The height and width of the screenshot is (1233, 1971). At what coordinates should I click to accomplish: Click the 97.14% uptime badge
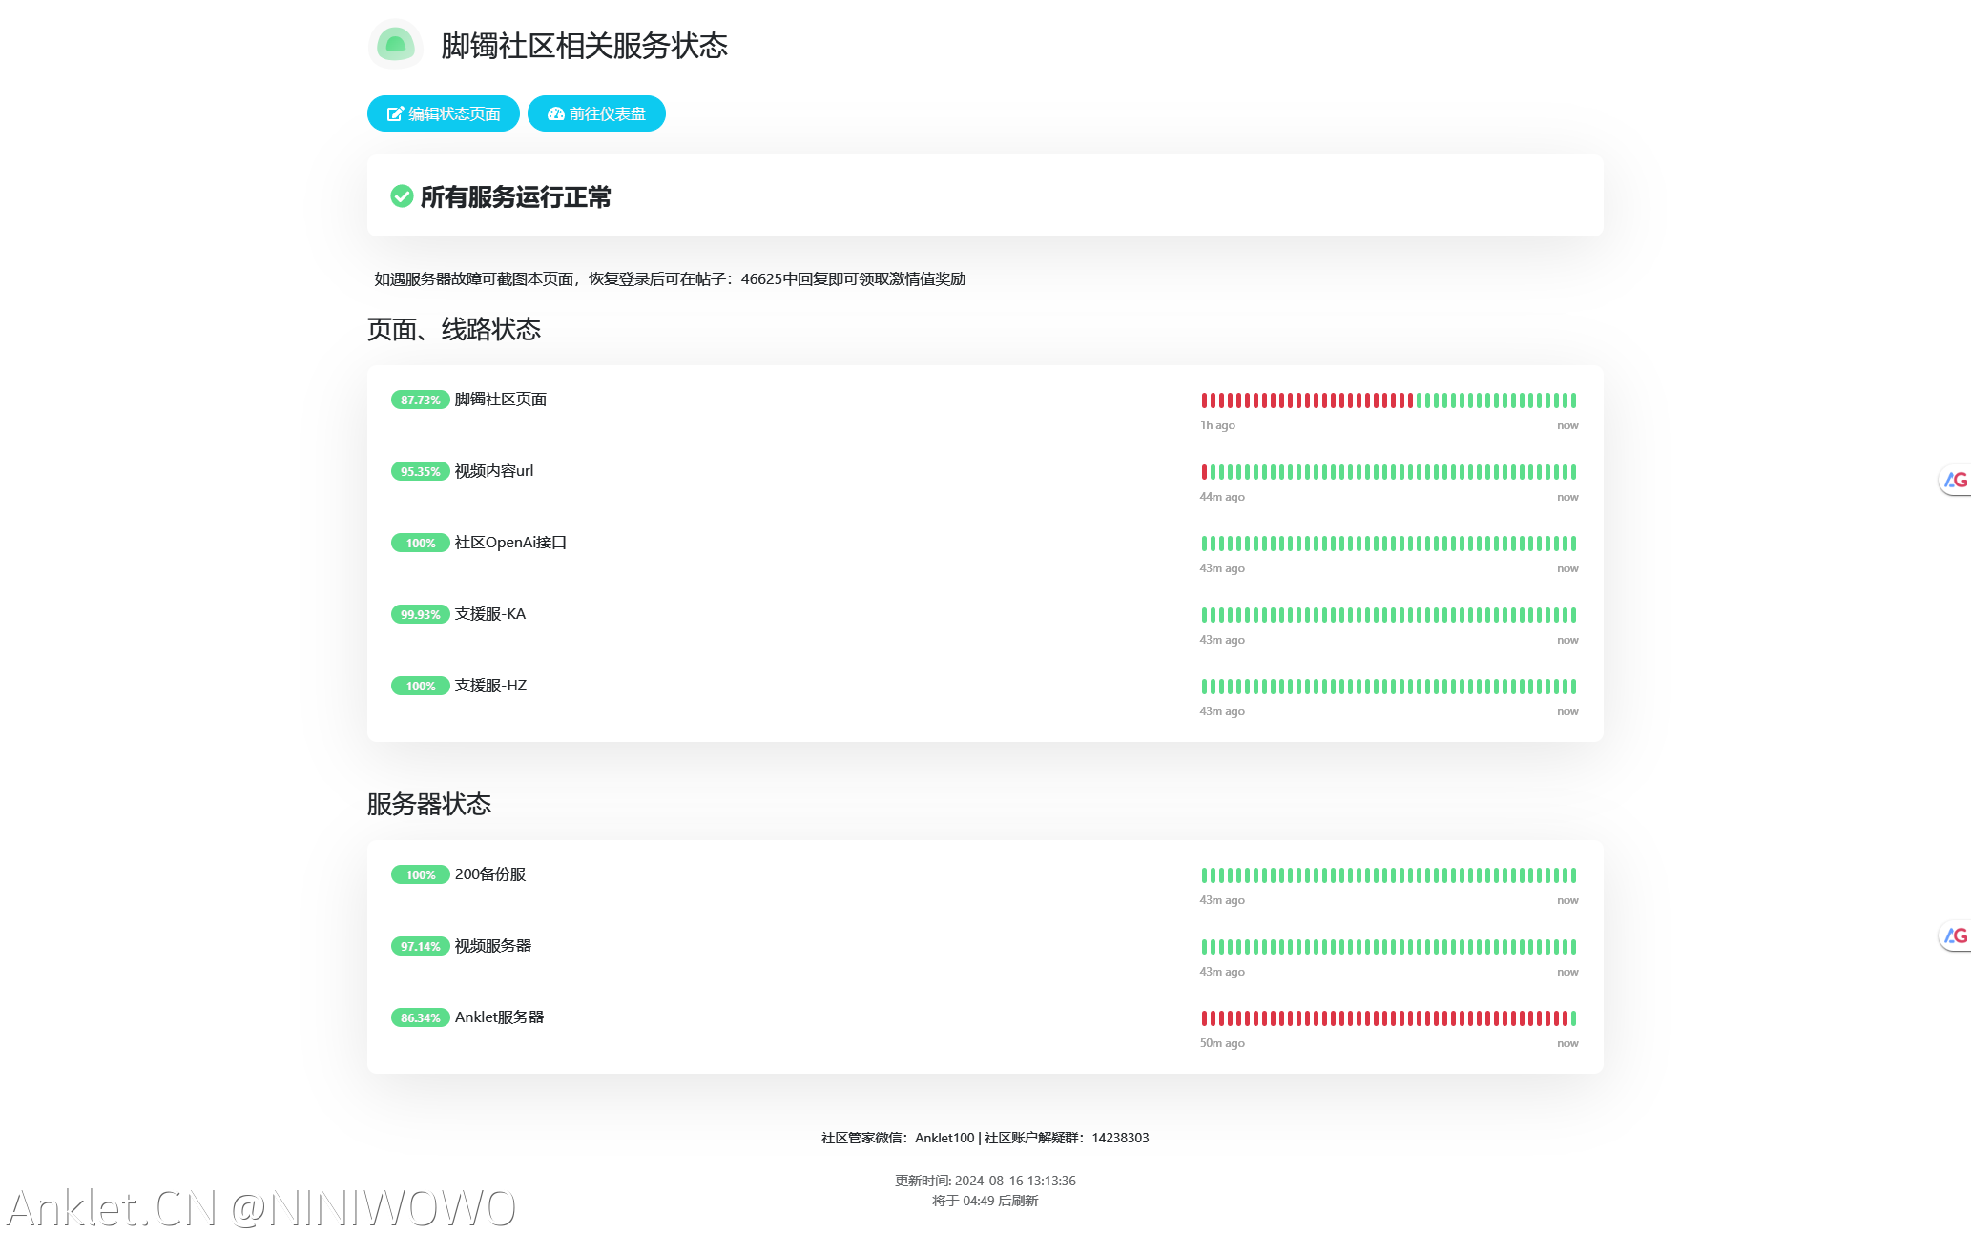click(420, 946)
